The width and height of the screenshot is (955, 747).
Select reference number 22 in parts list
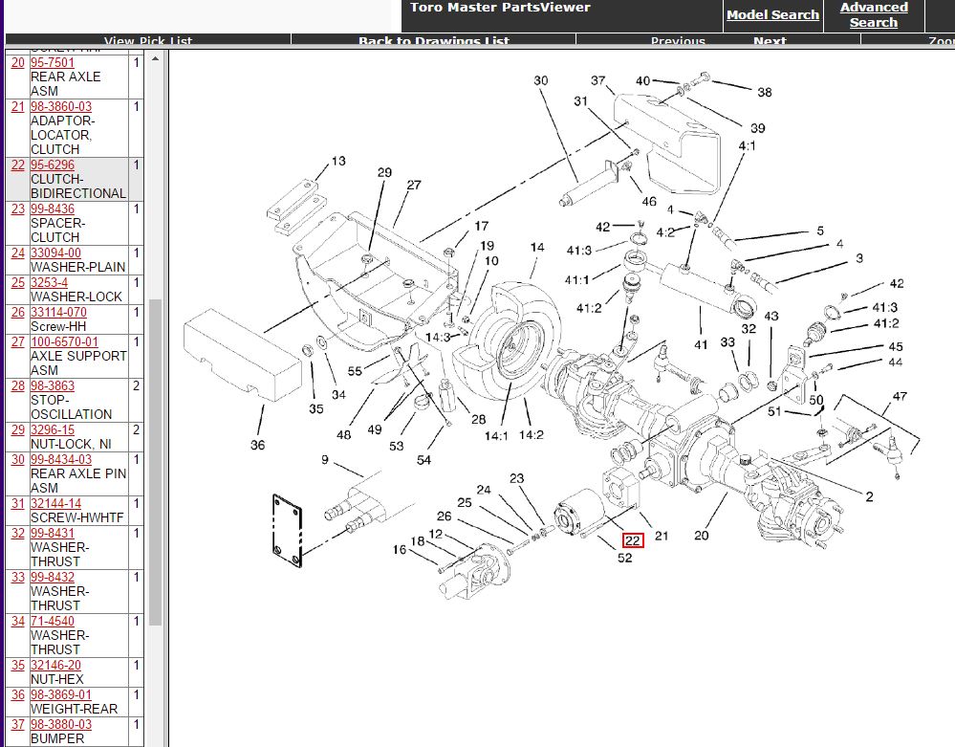(x=17, y=165)
